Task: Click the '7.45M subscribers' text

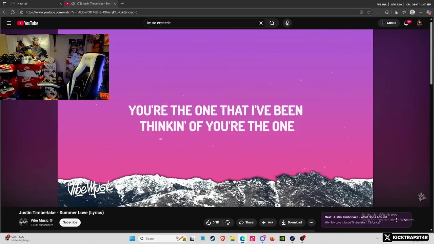Action: 42,225
